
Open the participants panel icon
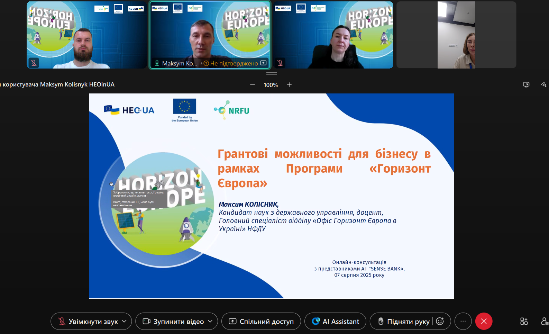[x=544, y=322]
